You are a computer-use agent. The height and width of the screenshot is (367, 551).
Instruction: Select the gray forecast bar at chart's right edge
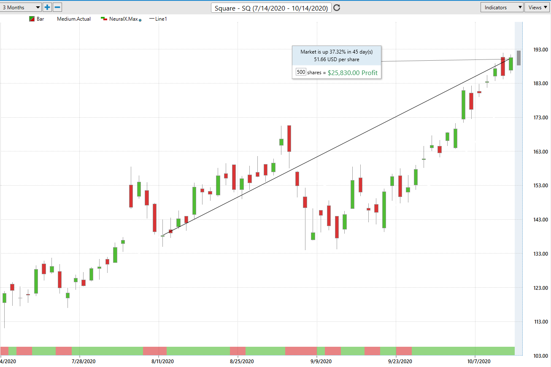click(x=519, y=58)
